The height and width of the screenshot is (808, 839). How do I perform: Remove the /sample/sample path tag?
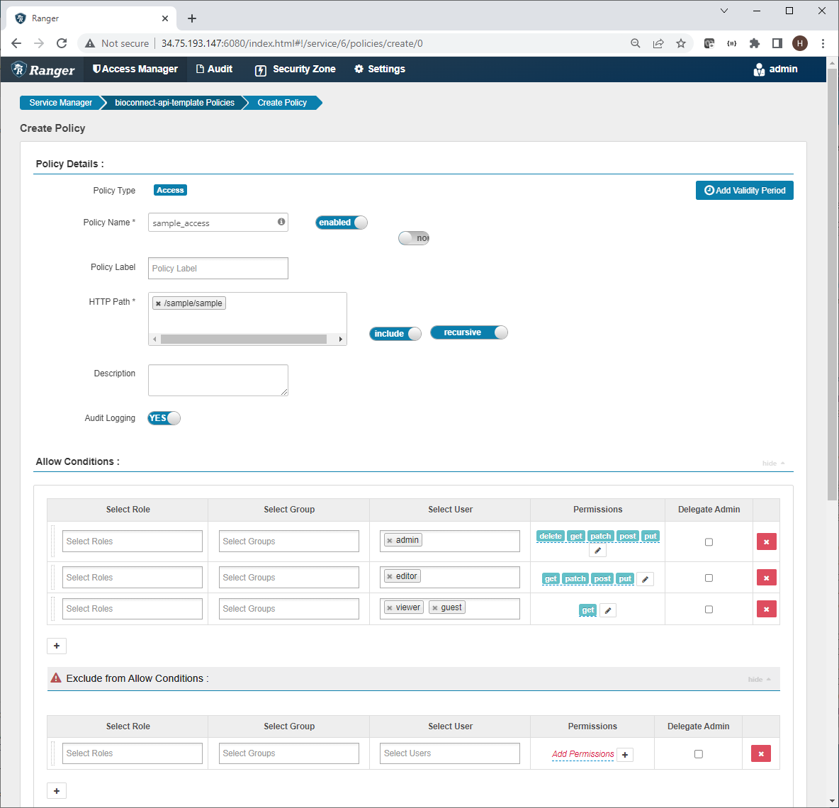(x=159, y=303)
